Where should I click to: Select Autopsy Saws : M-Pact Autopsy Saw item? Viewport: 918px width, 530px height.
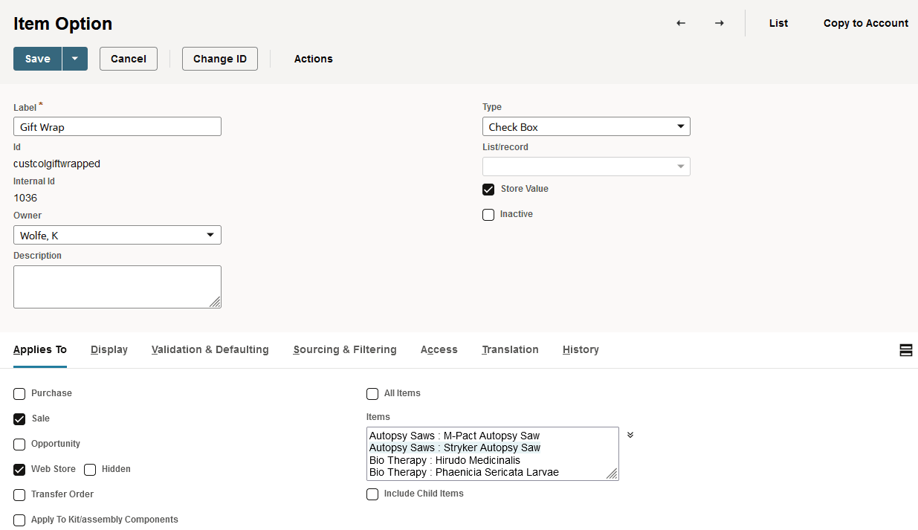[455, 436]
